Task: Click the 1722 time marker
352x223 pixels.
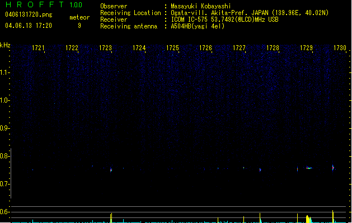Action: point(72,48)
